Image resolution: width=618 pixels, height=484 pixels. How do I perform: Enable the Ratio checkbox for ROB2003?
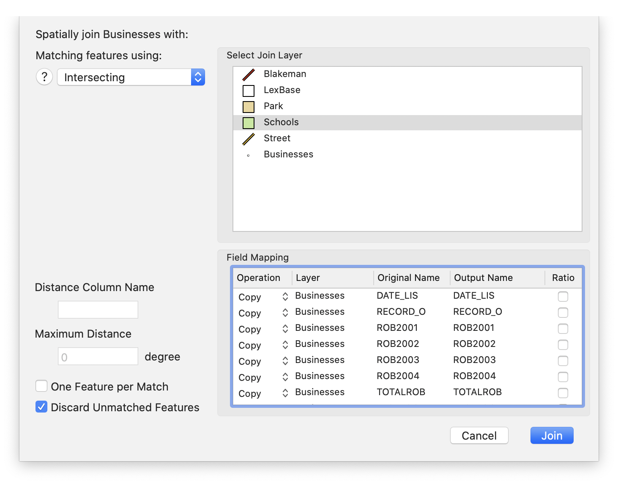563,361
